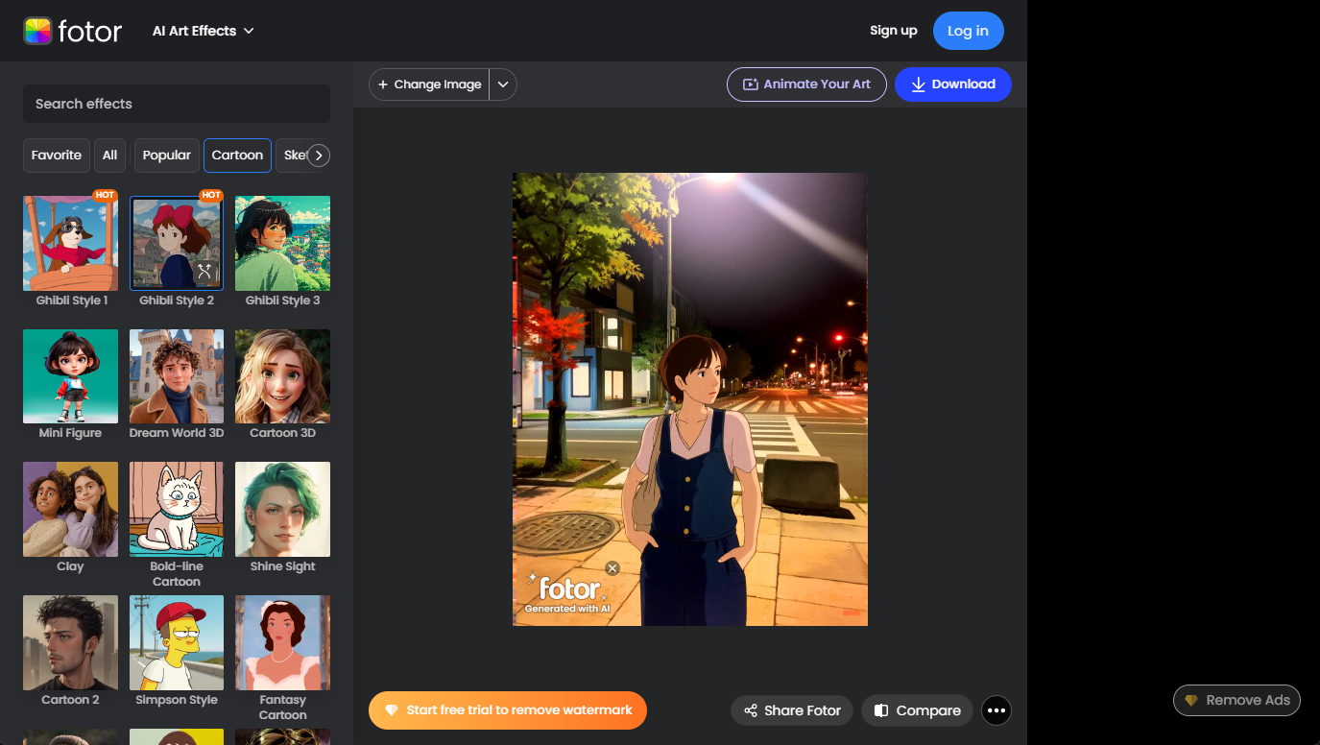1320x745 pixels.
Task: Click the Compare button
Action: [x=917, y=710]
